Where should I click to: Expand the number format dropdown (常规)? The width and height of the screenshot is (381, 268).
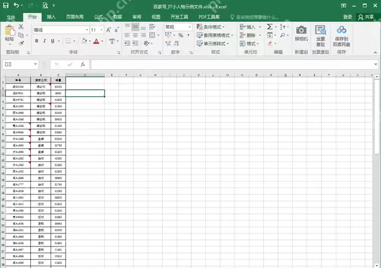[x=188, y=27]
